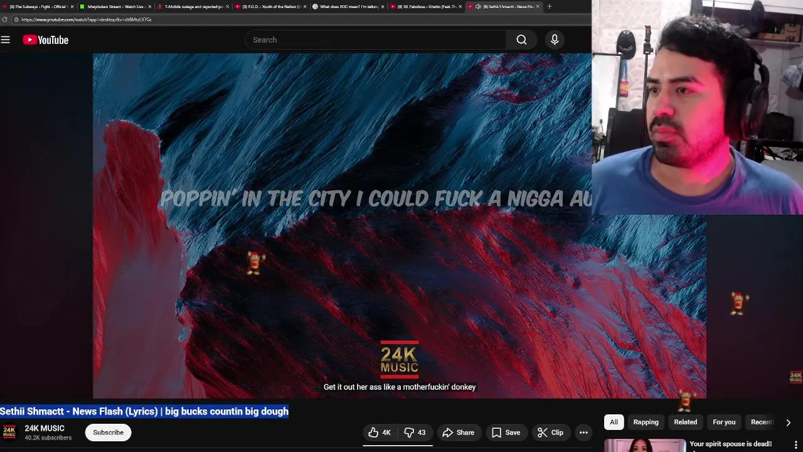Open the 24K MUSIC channel name link
The height and width of the screenshot is (452, 803).
(45, 428)
